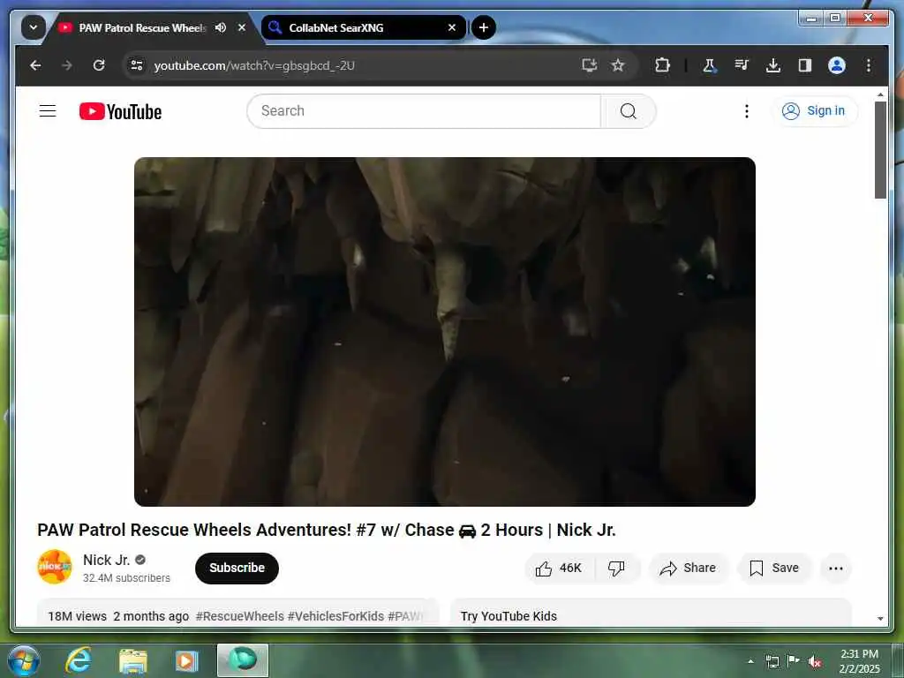Close the CollabNet SearXNG tab

coord(452,27)
